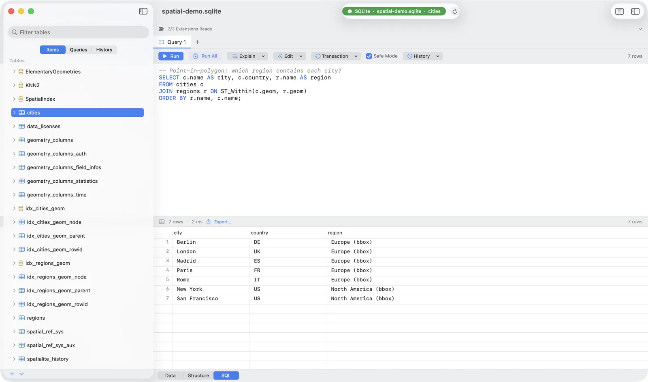The width and height of the screenshot is (648, 382).
Task: Open the History toolbar dropdown arrow
Action: 438,56
